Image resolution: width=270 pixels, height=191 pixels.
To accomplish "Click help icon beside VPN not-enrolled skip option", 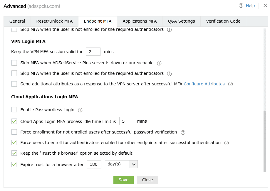I will [x=169, y=74].
